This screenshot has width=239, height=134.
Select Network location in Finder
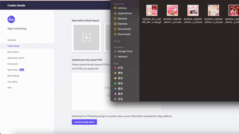tap(122, 57)
